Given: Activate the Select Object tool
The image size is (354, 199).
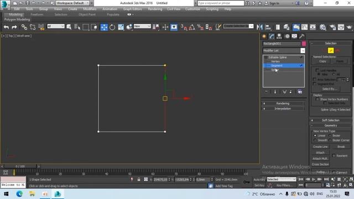Looking at the screenshot, I should [x=69, y=27].
